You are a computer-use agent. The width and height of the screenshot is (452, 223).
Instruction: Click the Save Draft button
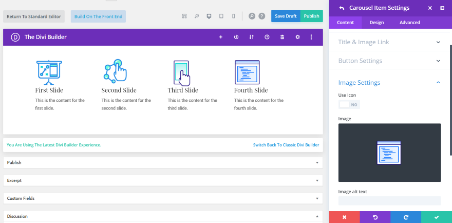286,16
